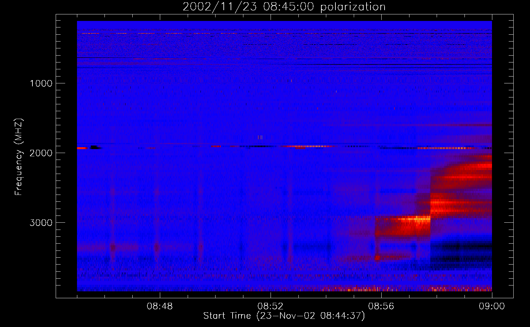Click the 'Start Time (23-Nov-02 08:44:37)' label

[284, 316]
